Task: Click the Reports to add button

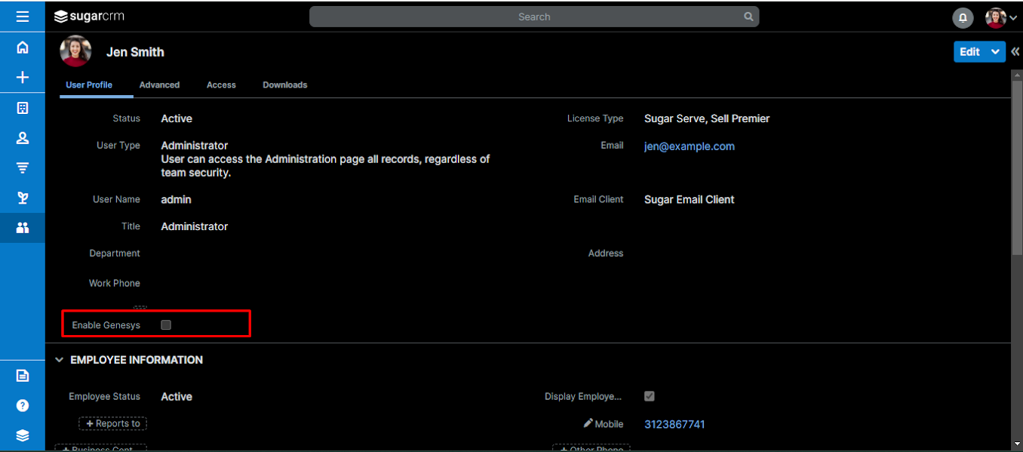Action: coord(113,423)
